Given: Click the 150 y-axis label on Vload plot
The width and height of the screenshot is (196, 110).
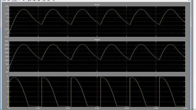Looking at the screenshot, I should pos(6,57).
